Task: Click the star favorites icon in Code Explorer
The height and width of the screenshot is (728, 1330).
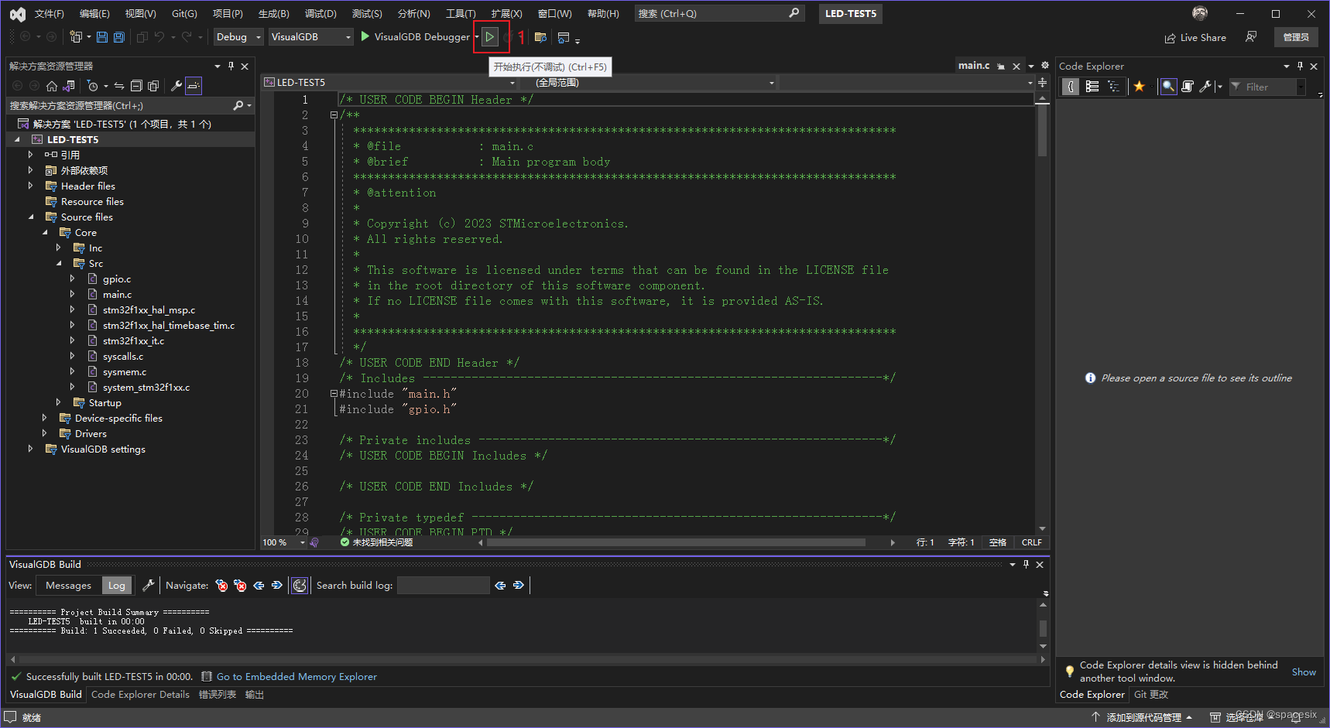Action: 1139,87
